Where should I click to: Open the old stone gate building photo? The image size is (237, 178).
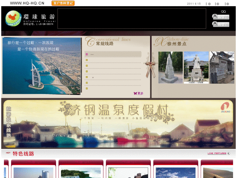point(222,67)
